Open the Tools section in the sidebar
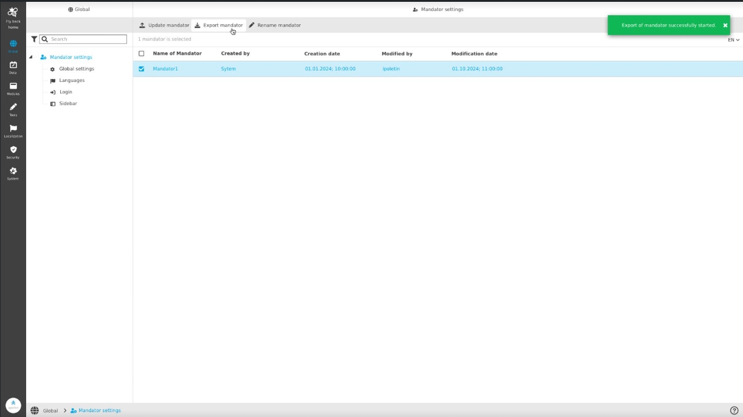743x417 pixels. pyautogui.click(x=13, y=109)
